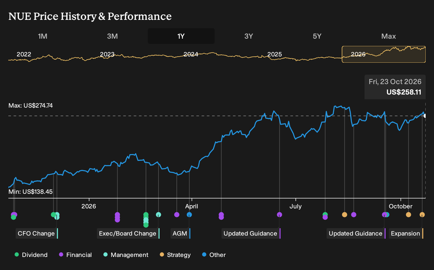The height and width of the screenshot is (270, 434).
Task: Click green Dividend dot at far left edge
Action: click(x=14, y=217)
